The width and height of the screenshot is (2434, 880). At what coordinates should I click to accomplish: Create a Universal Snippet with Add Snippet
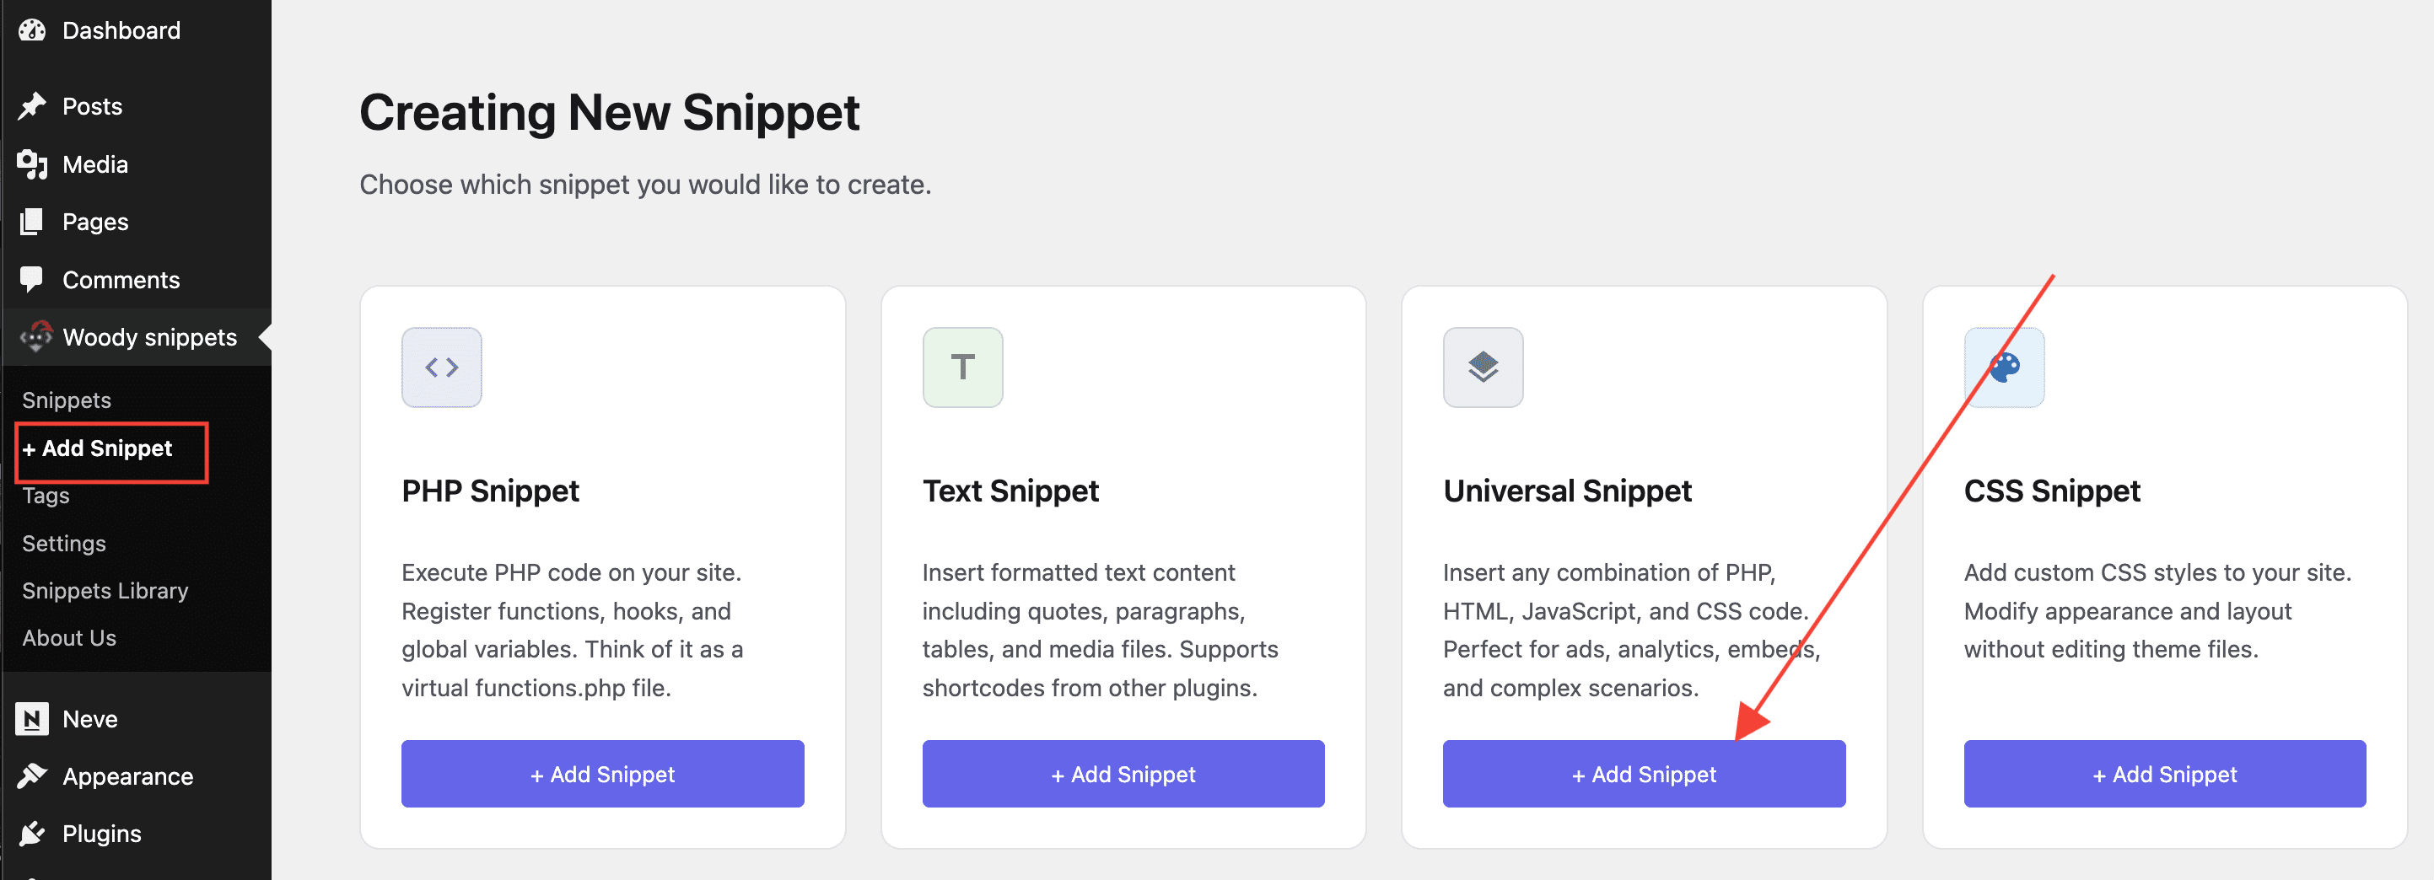click(1643, 775)
